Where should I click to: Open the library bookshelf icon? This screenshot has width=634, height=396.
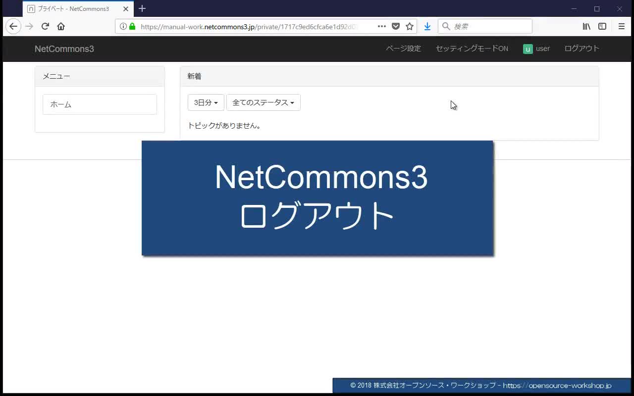click(x=586, y=26)
